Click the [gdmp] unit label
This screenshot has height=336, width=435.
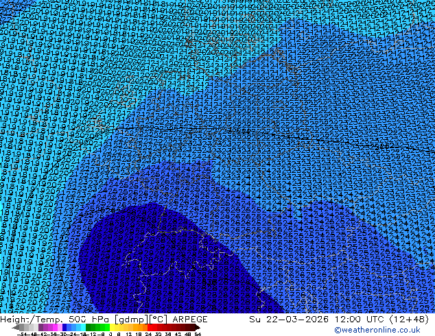coord(132,320)
